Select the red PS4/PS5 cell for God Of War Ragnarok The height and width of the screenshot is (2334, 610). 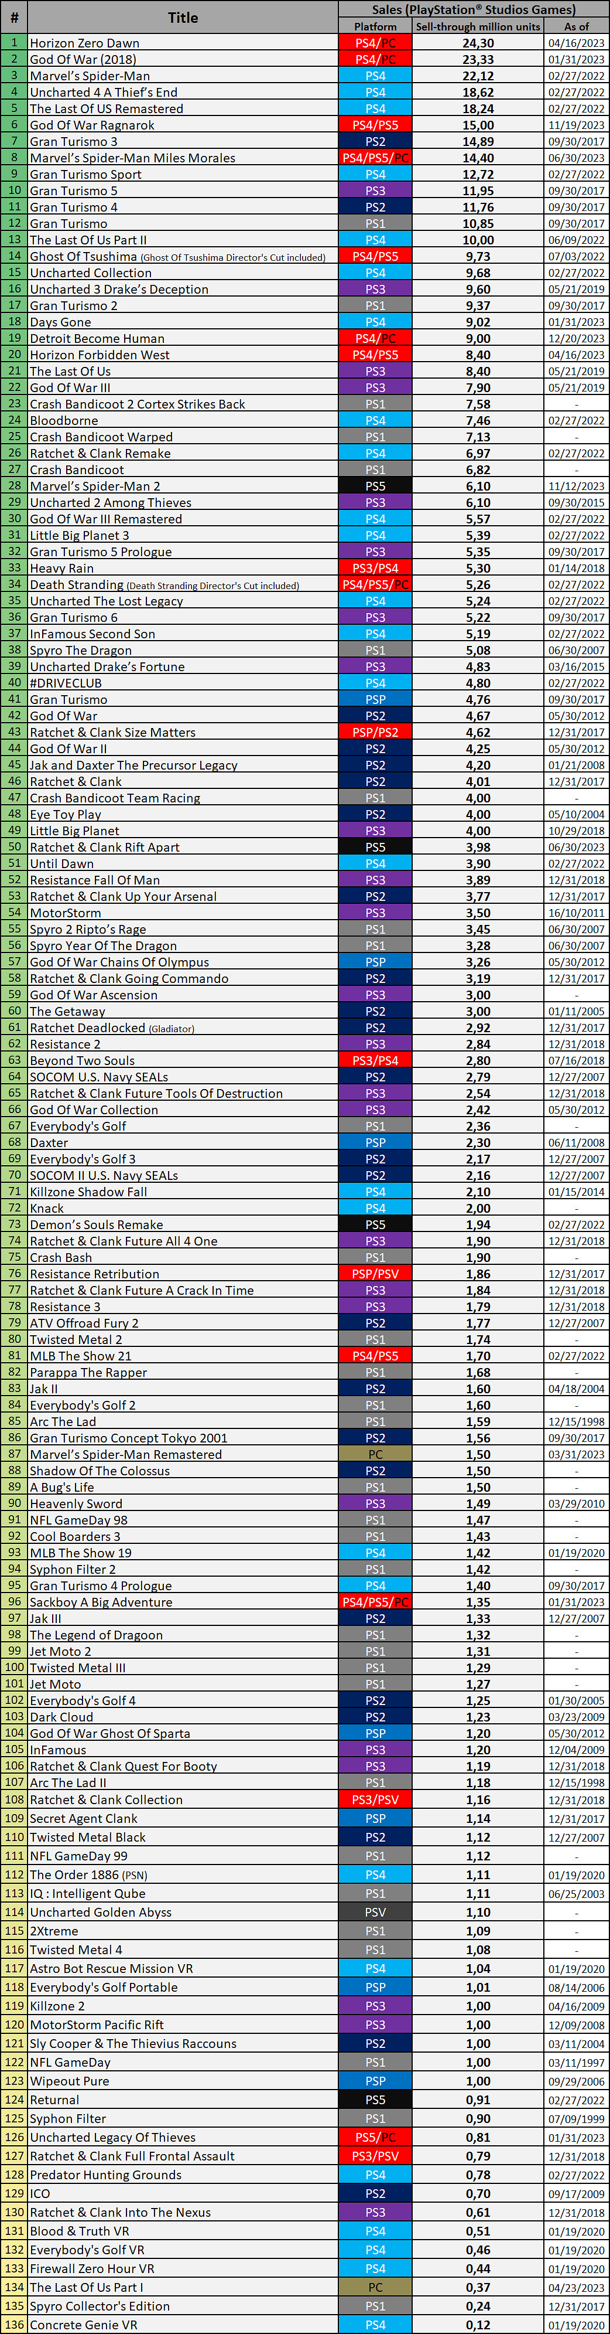pyautogui.click(x=375, y=125)
